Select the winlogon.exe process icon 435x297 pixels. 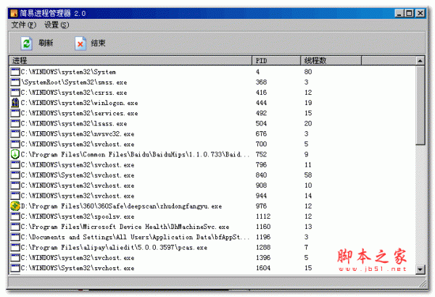(15, 103)
